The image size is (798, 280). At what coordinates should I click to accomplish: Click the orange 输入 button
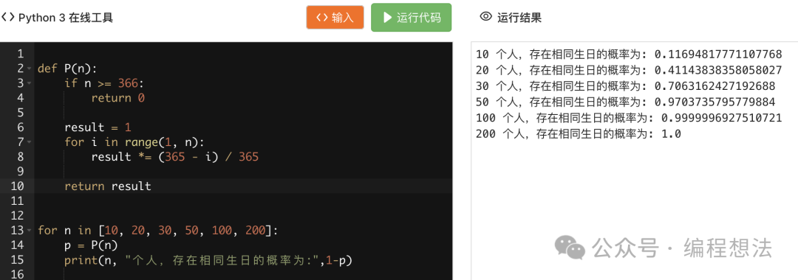pyautogui.click(x=335, y=18)
